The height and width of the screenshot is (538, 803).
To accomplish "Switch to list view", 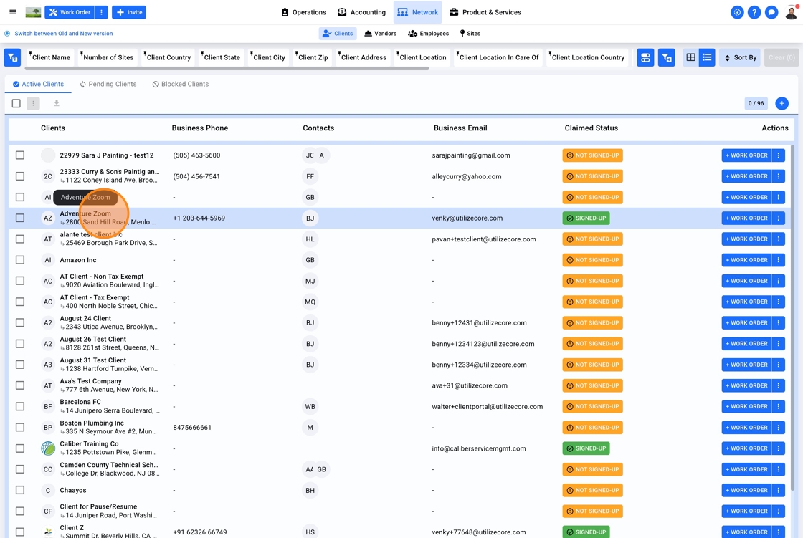I will coord(707,57).
